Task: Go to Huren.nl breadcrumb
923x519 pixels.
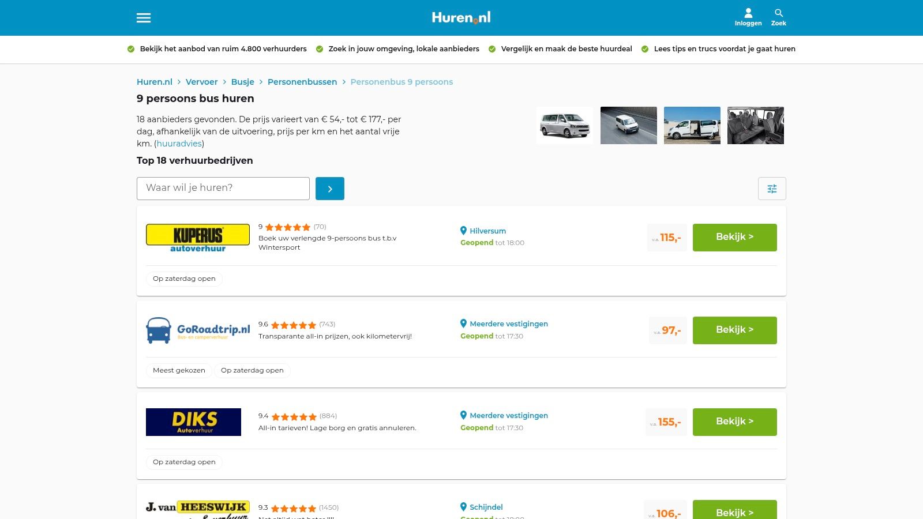Action: click(155, 82)
